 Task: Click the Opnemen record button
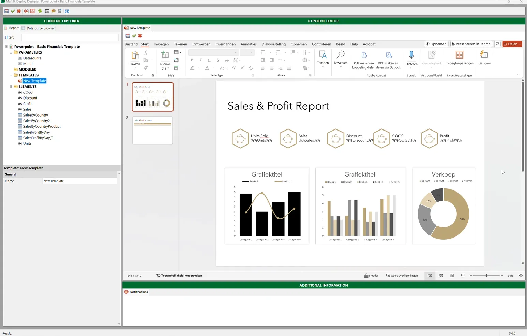point(436,44)
